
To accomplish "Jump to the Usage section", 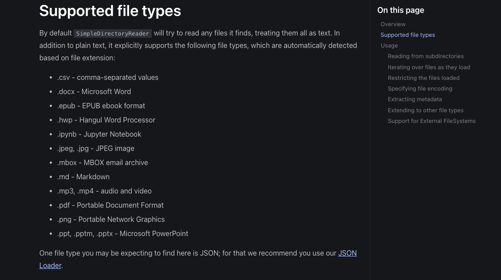I will [x=389, y=46].
